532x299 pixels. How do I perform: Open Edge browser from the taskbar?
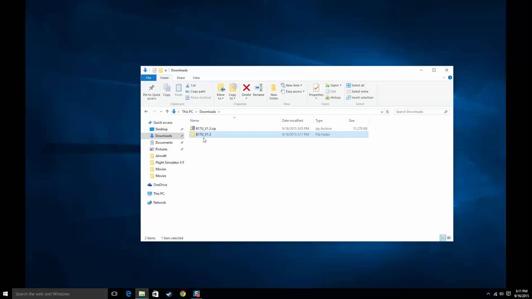pos(128,294)
